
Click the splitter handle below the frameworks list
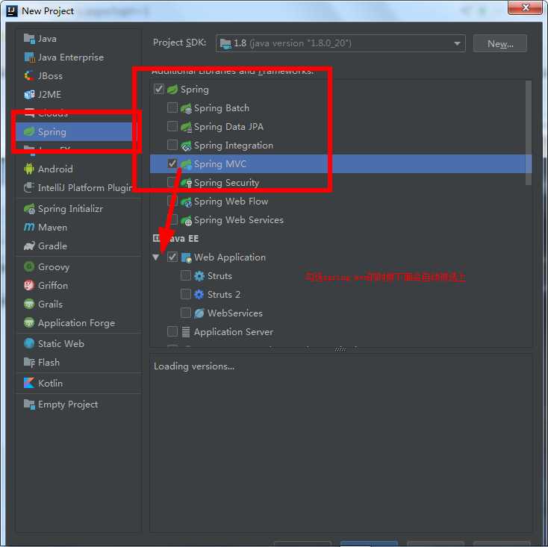coord(340,349)
